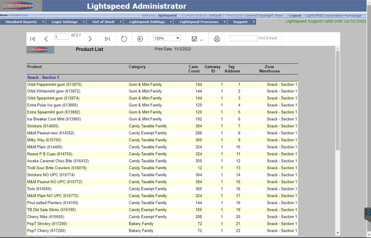Open the export save menu
The width and height of the screenshot is (371, 238).
(x=197, y=39)
